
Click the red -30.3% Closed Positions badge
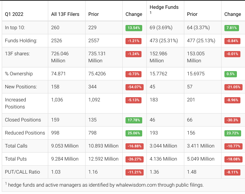[232, 120]
